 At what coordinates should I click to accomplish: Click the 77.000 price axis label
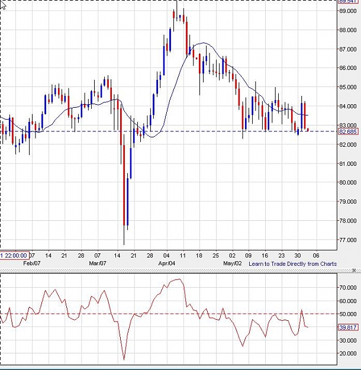(x=348, y=240)
